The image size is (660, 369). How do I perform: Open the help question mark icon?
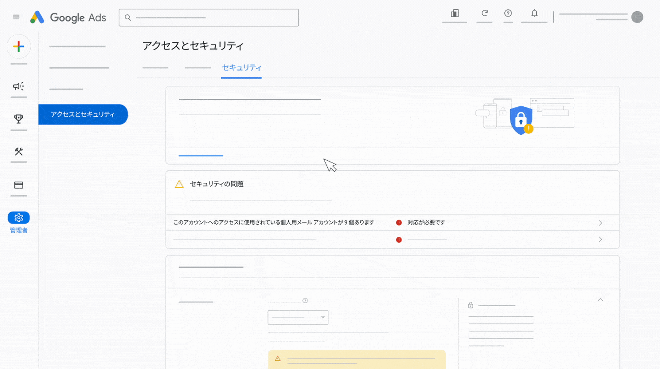pos(508,14)
